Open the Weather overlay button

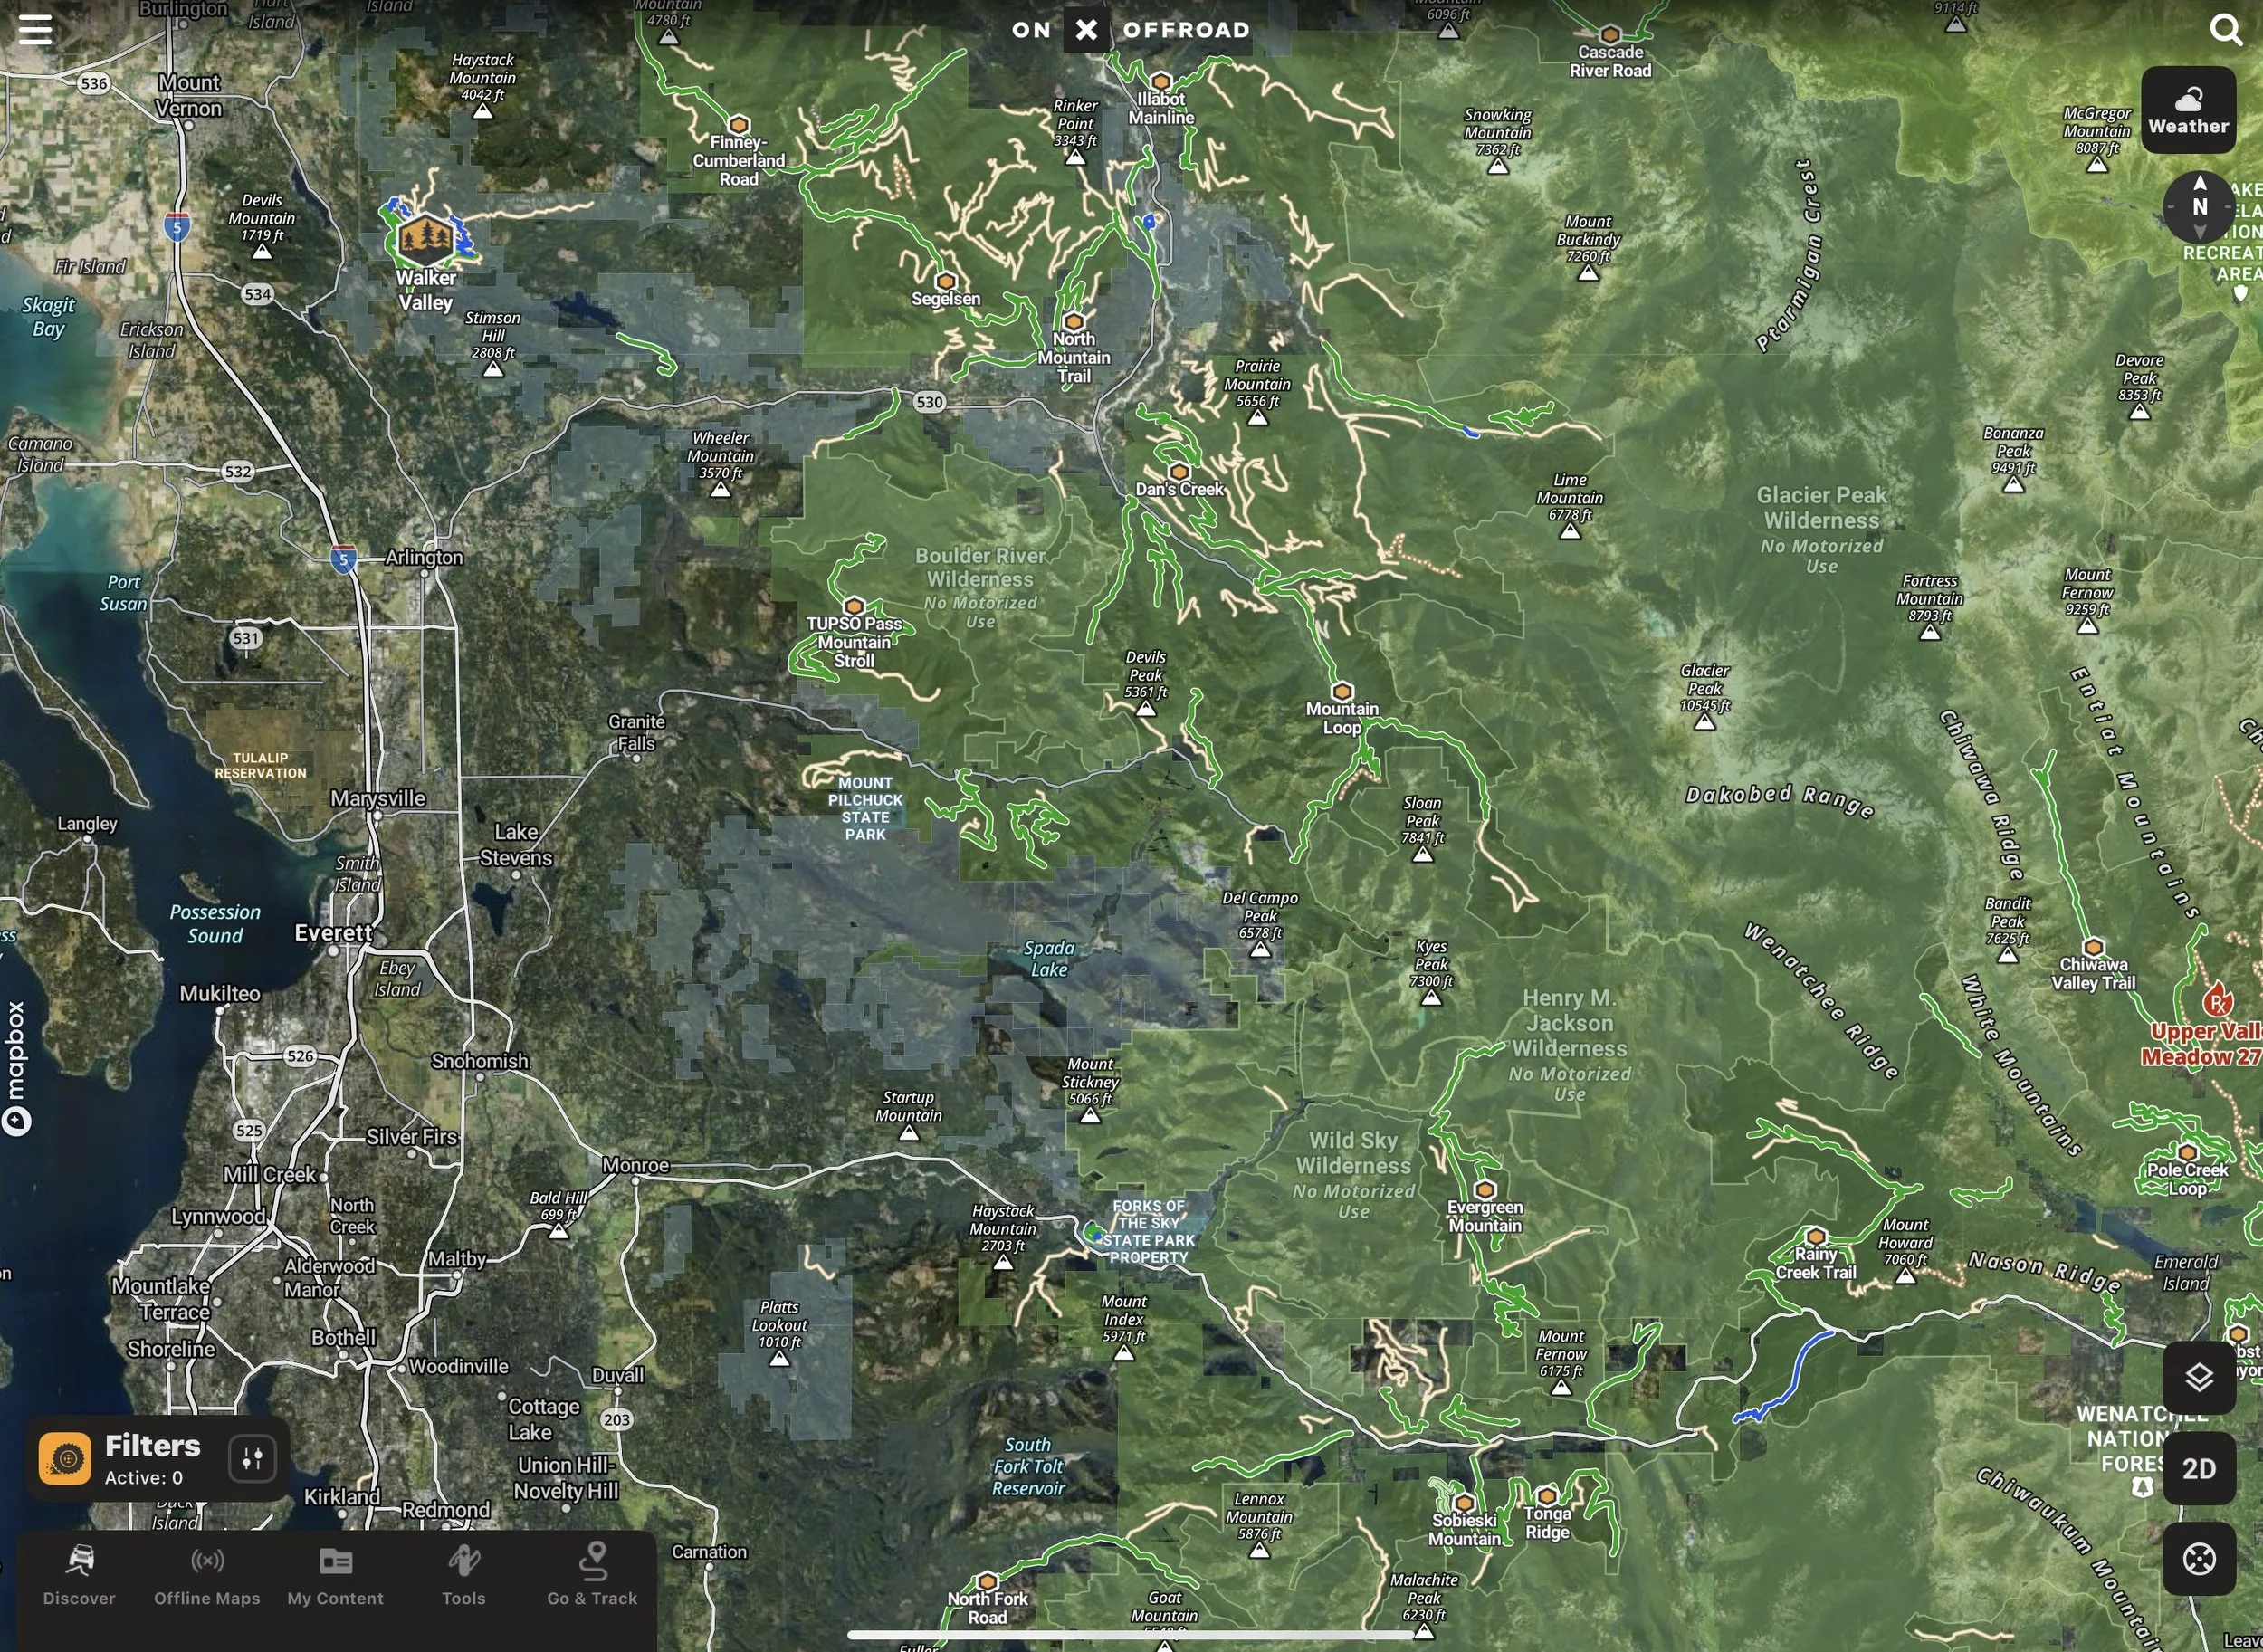(x=2188, y=109)
